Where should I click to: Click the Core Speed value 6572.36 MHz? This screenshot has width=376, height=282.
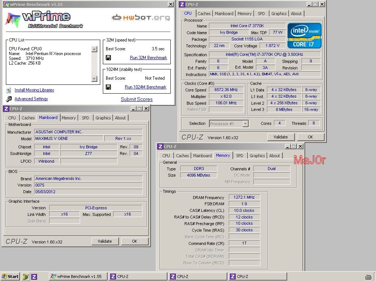[x=226, y=90]
